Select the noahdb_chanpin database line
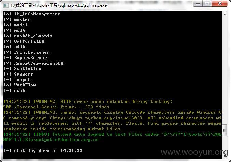 (x=28, y=36)
